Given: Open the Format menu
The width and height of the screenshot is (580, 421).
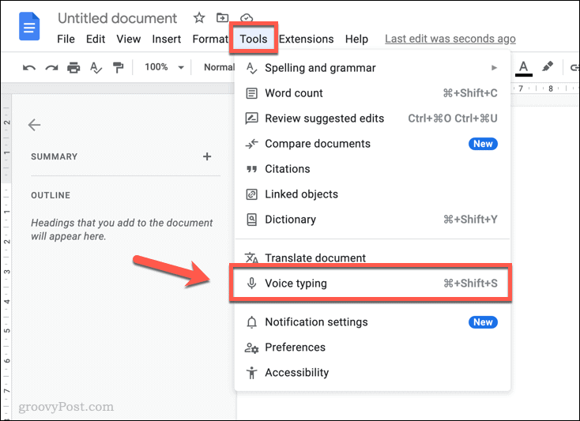Looking at the screenshot, I should [210, 39].
